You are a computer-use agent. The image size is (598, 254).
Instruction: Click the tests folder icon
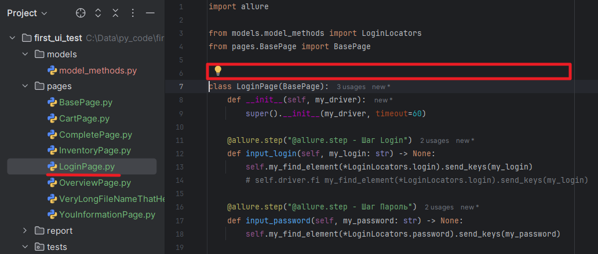(x=39, y=246)
